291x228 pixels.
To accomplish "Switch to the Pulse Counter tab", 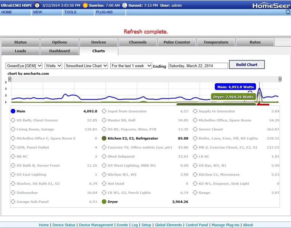I will tap(177, 42).
